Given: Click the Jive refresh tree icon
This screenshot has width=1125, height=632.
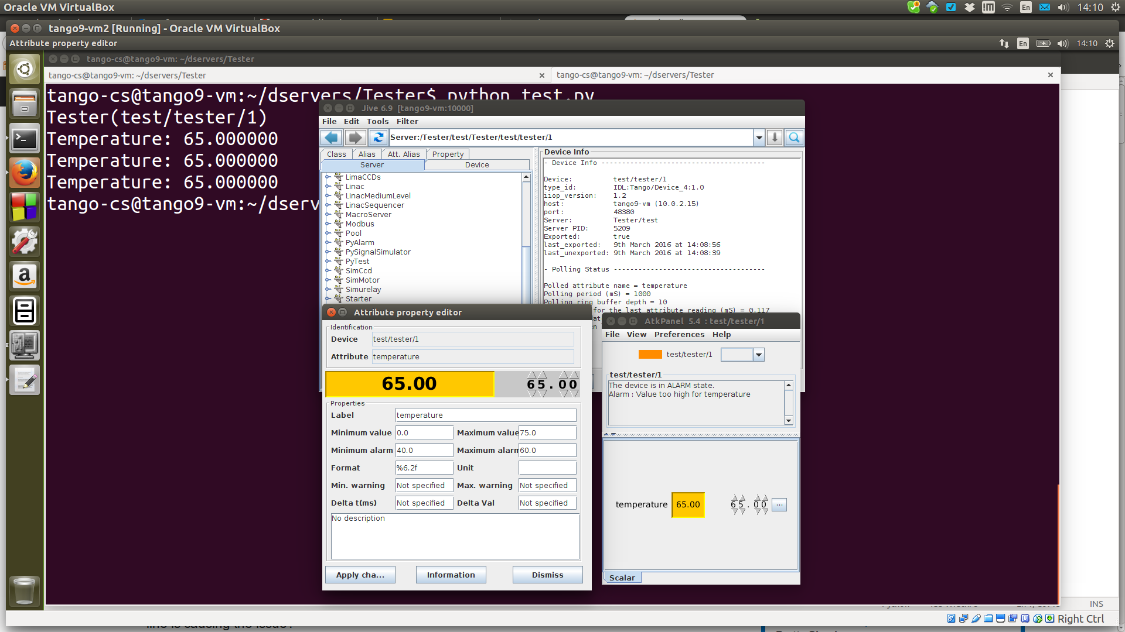Looking at the screenshot, I should (379, 138).
